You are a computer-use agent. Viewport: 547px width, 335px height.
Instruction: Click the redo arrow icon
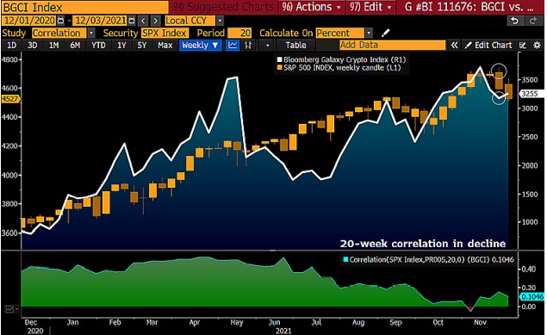coord(533,21)
